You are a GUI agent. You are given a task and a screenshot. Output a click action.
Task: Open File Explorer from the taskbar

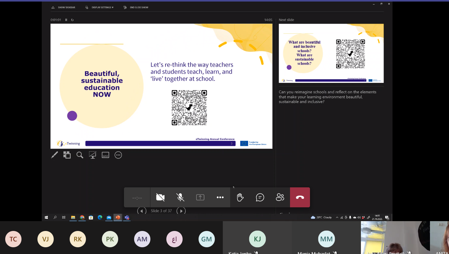(x=73, y=217)
